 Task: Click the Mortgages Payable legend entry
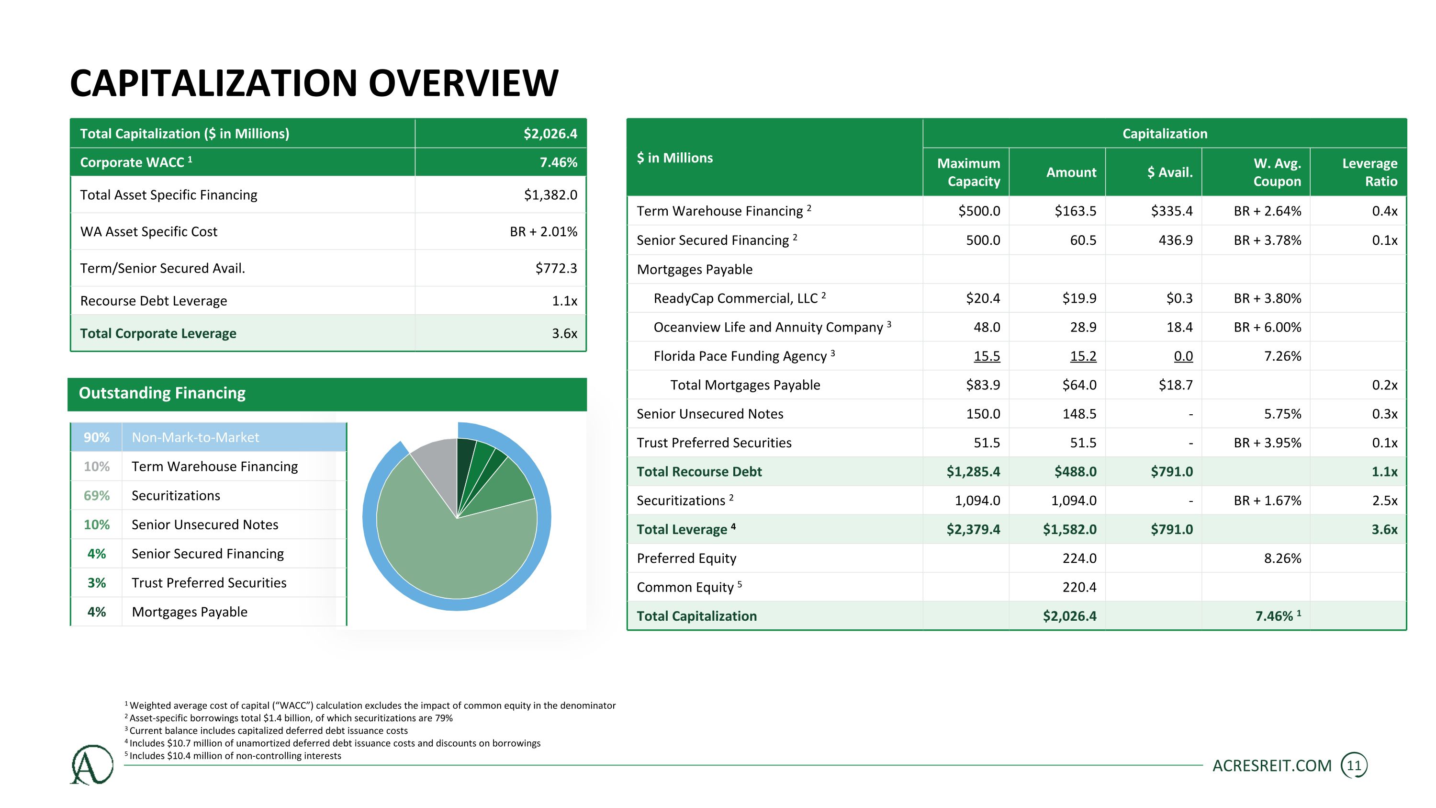point(189,612)
